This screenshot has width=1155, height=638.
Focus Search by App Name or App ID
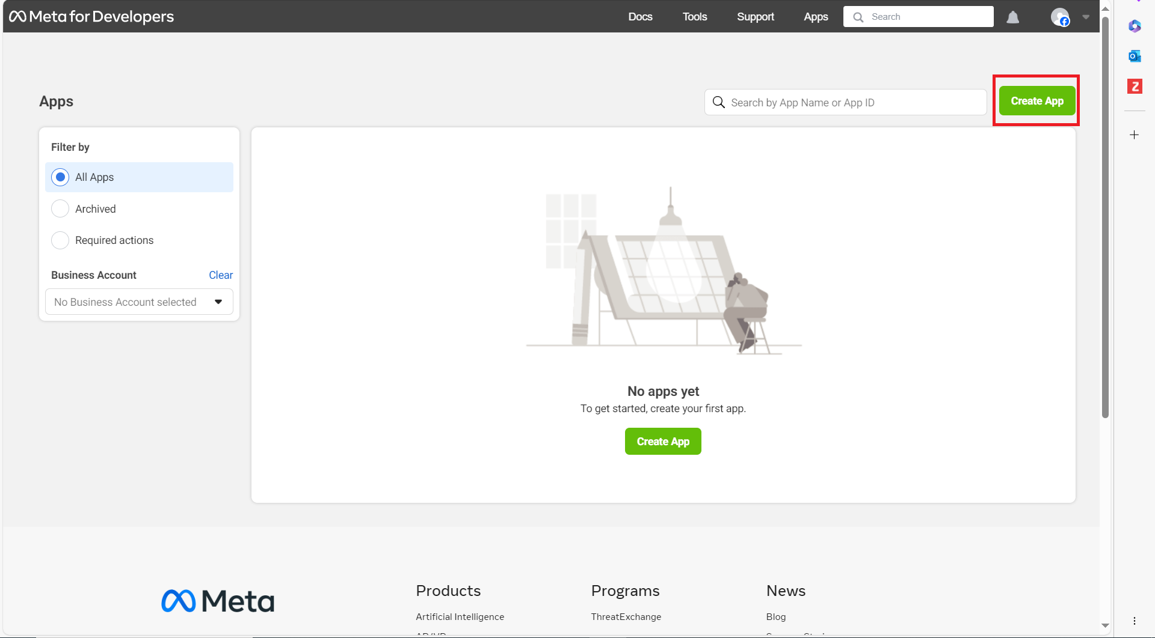click(846, 102)
